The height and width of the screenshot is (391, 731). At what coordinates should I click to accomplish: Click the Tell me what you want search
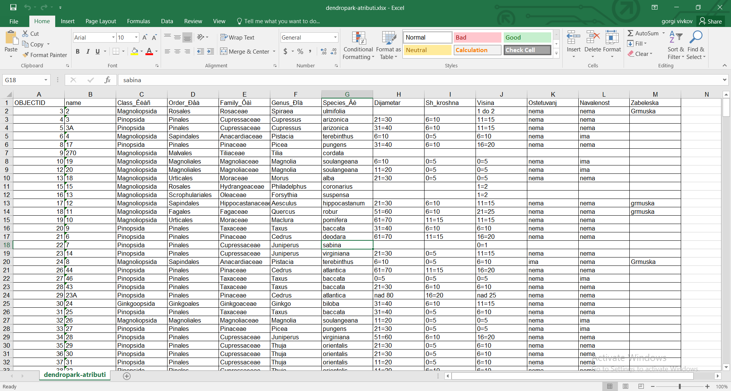click(x=278, y=21)
